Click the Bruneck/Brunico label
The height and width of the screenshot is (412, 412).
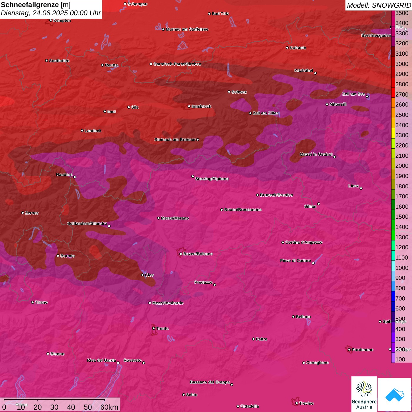[276, 195]
